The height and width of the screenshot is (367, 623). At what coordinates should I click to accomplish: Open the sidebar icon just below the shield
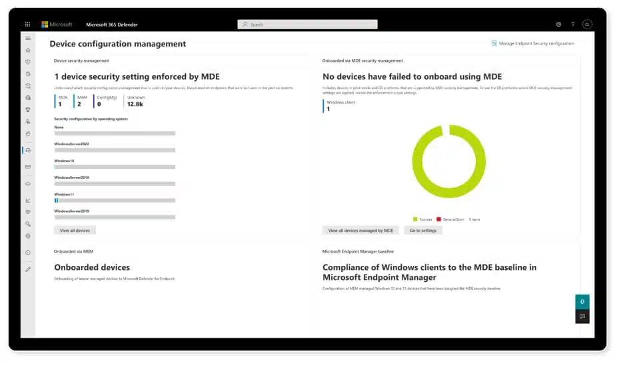point(28,74)
